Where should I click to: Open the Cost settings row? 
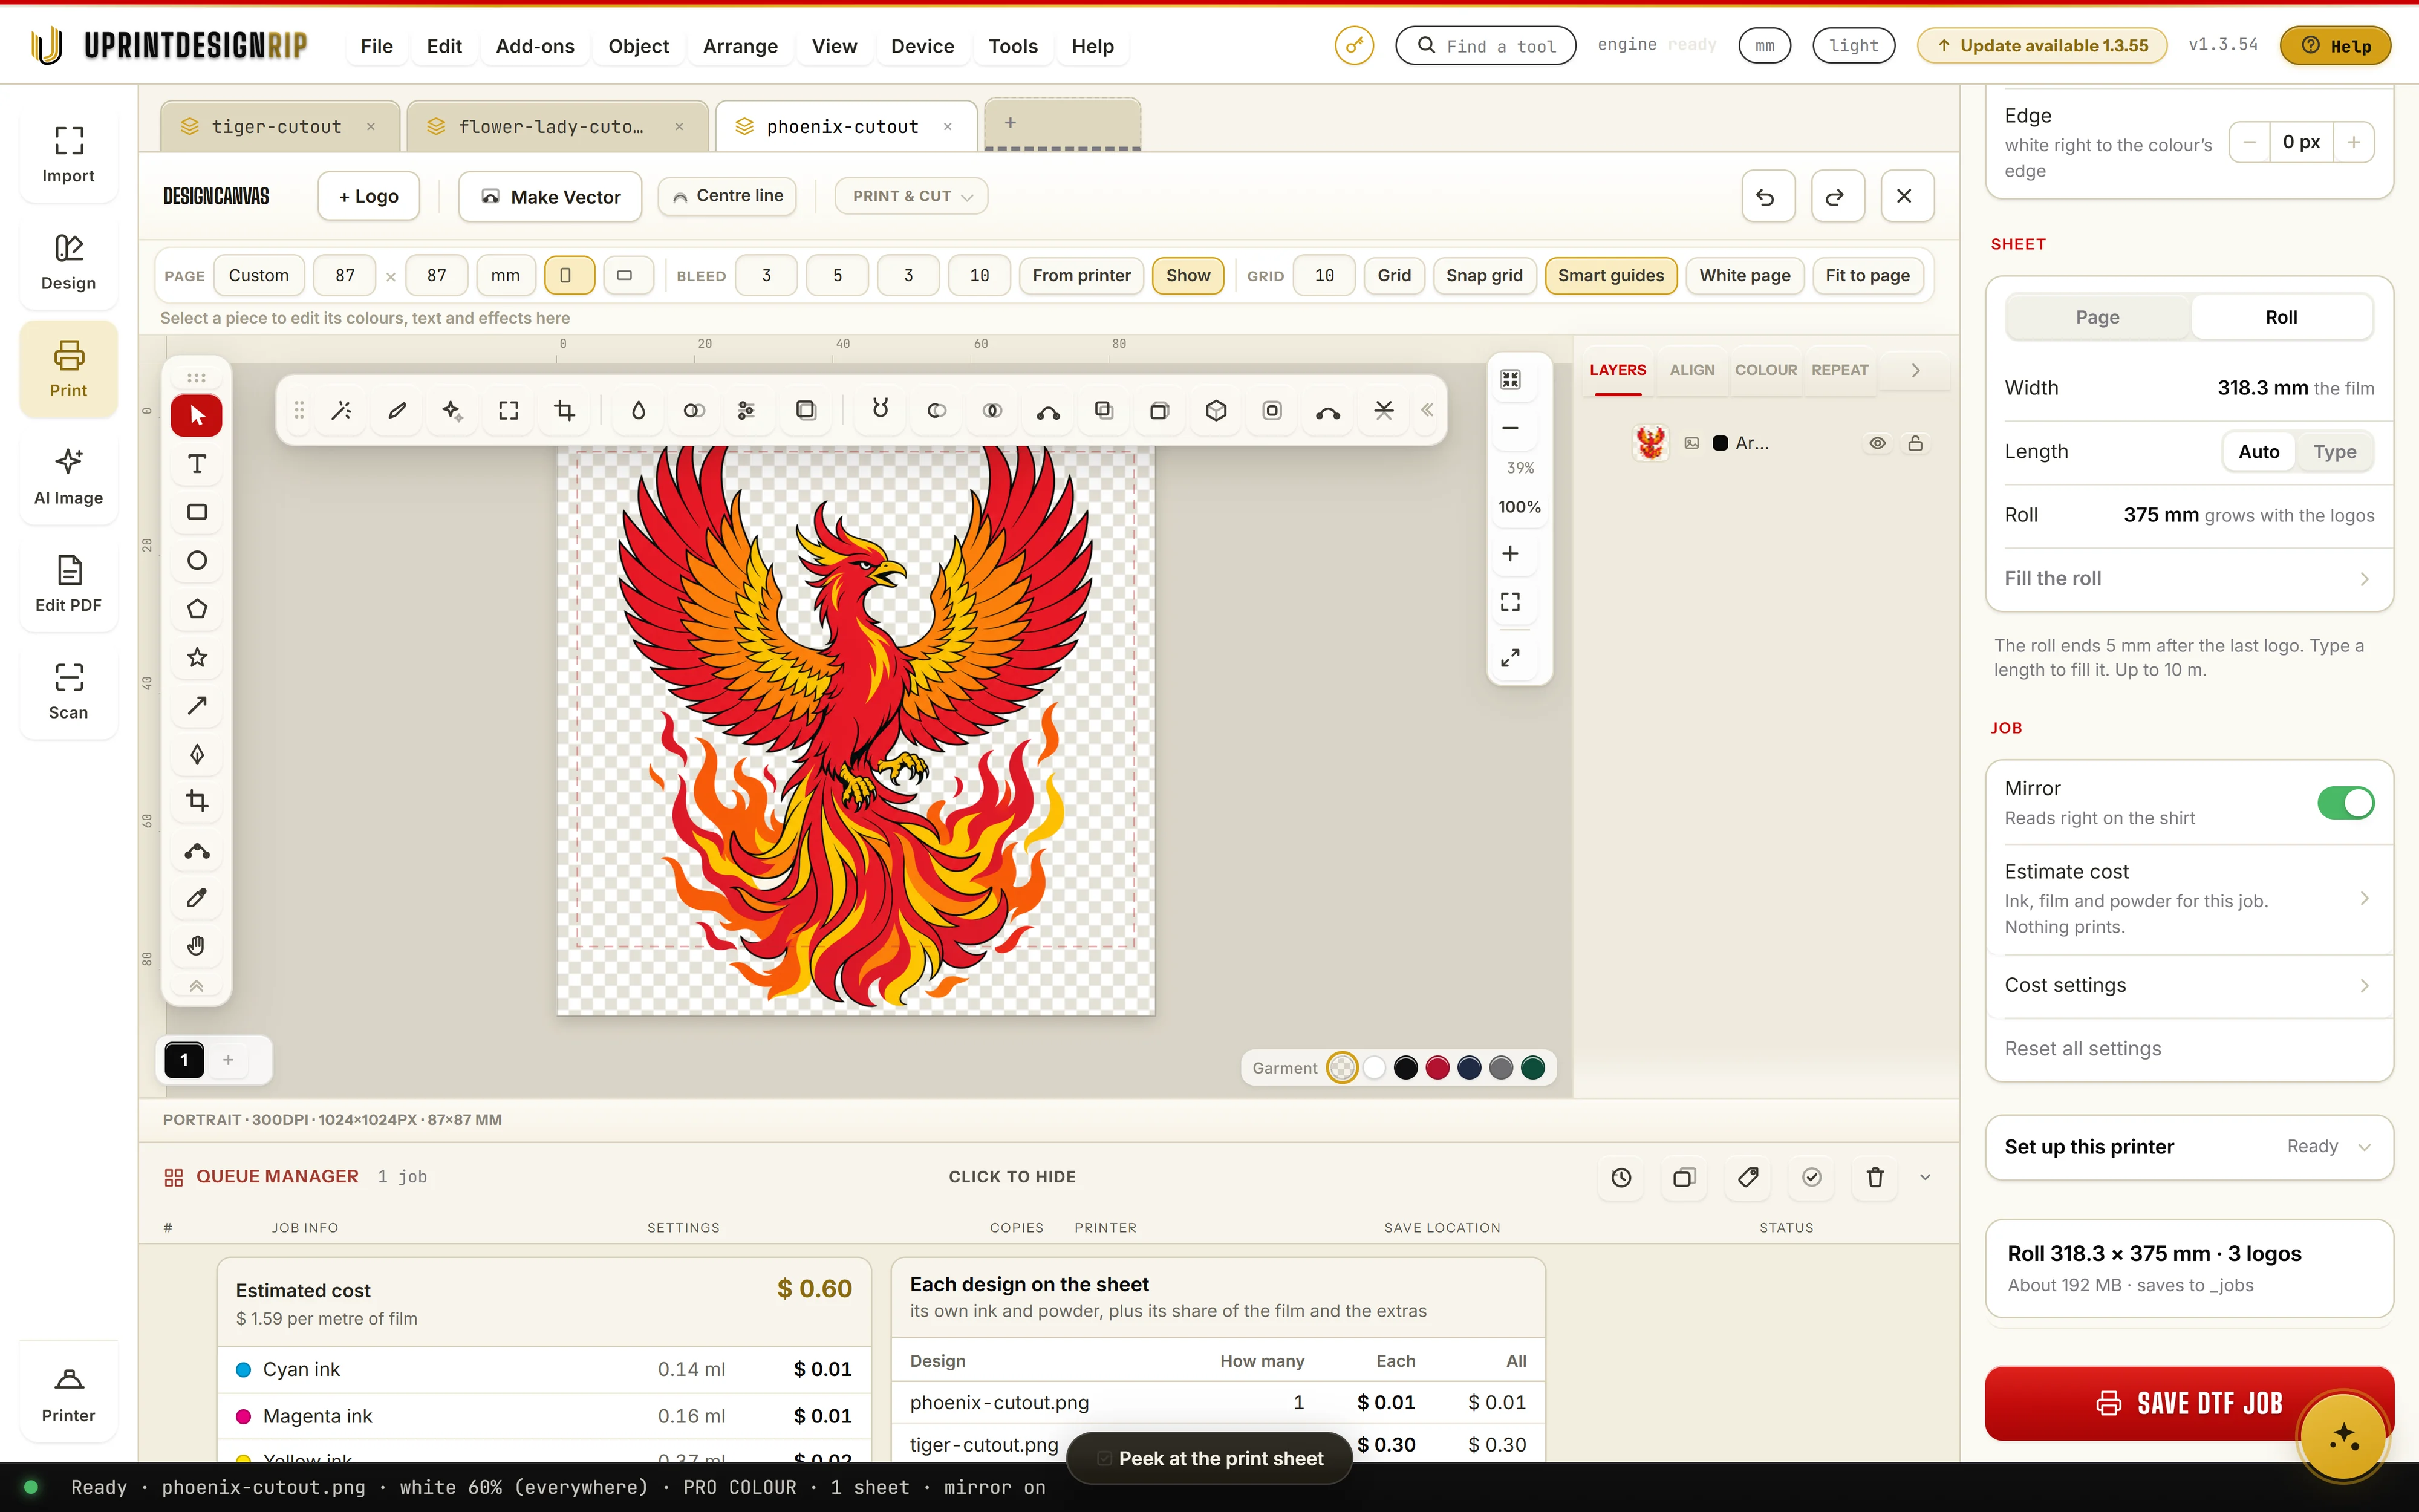2189,985
